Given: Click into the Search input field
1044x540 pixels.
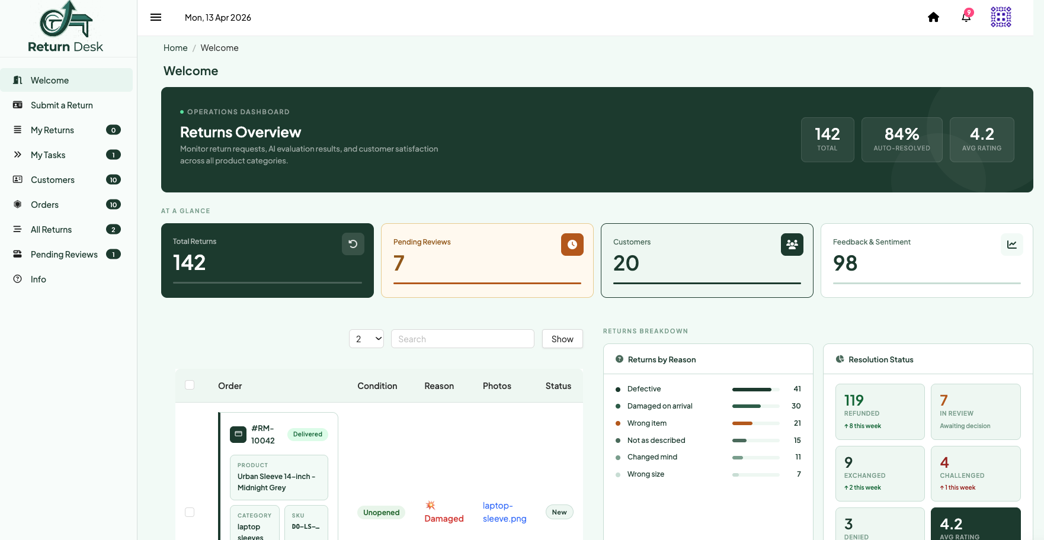Looking at the screenshot, I should tap(463, 339).
